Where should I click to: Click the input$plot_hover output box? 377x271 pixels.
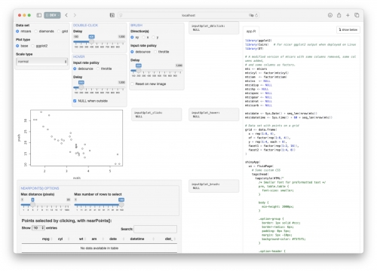point(214,114)
